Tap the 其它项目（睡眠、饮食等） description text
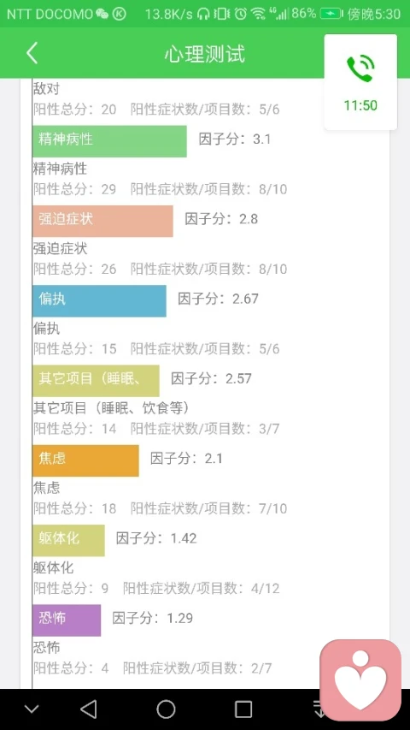Viewport: 410px width, 730px height. click(x=112, y=408)
